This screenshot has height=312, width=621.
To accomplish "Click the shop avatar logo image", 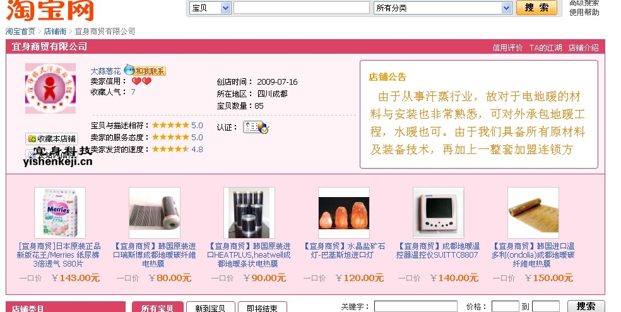I will (50, 88).
